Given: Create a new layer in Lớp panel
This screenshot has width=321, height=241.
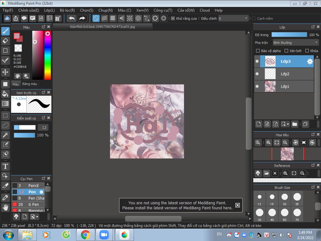Looking at the screenshot, I should [x=259, y=124].
